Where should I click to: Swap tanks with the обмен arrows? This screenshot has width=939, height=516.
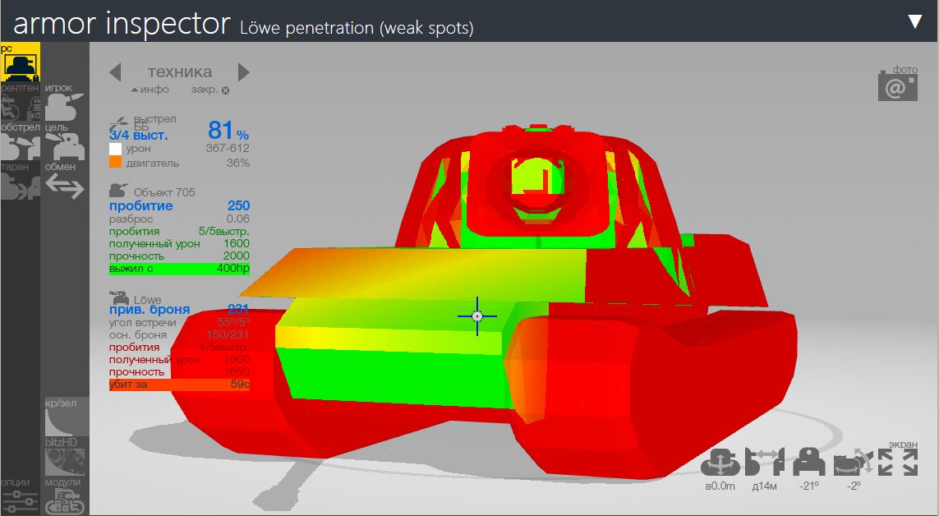pyautogui.click(x=64, y=186)
